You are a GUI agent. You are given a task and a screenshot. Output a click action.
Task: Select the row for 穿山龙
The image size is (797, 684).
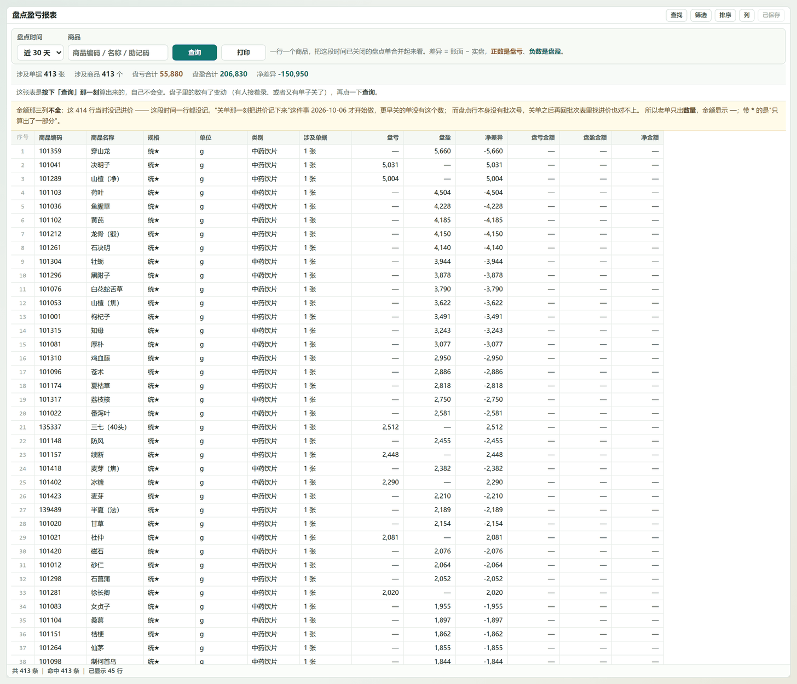pos(337,151)
